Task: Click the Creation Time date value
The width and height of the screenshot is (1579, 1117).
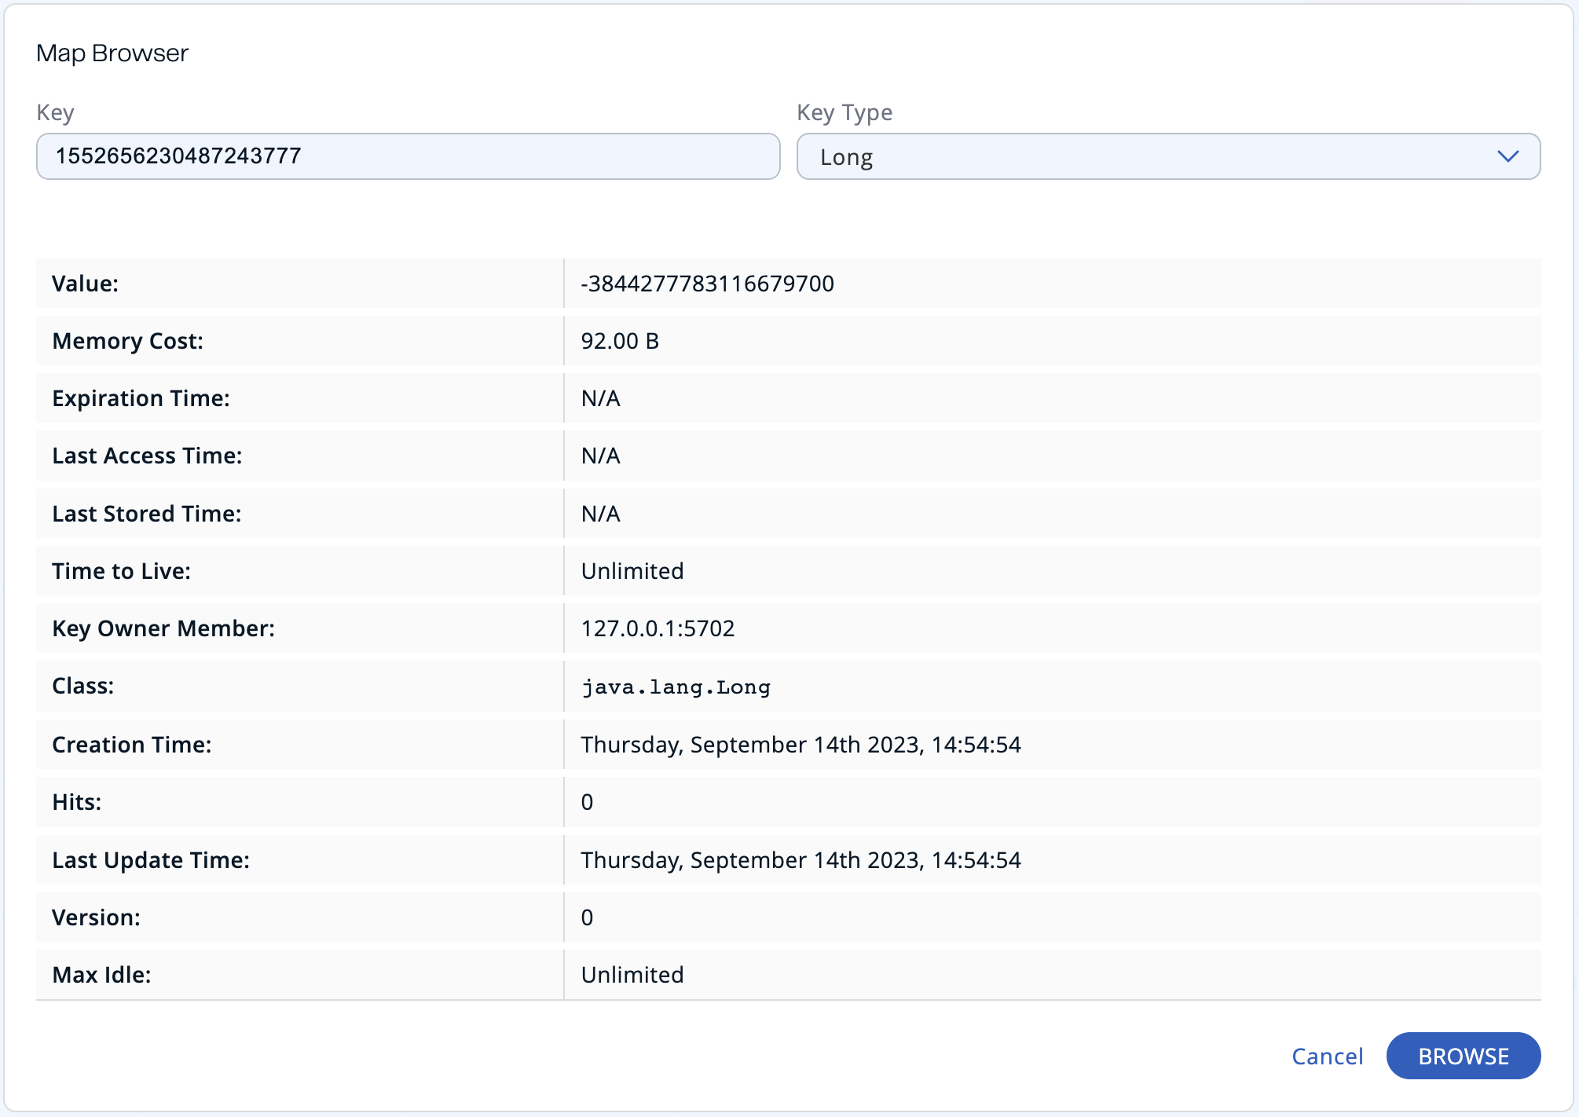Action: click(x=800, y=745)
